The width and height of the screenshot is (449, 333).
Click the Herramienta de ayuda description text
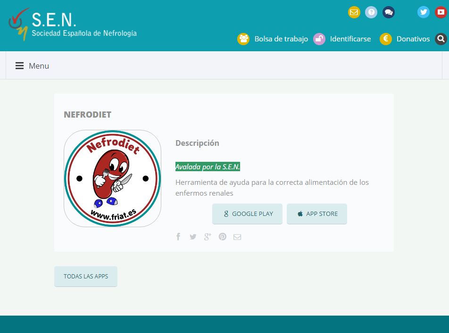[272, 188]
